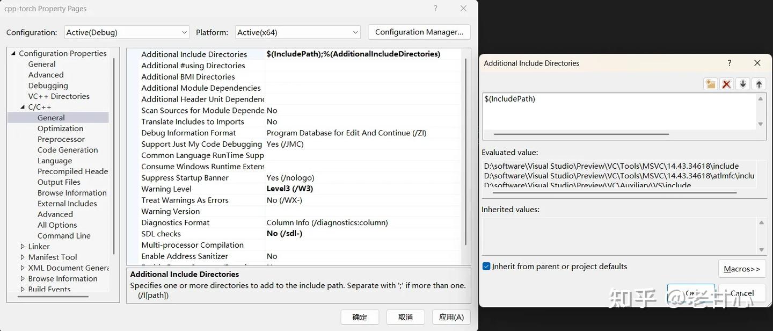Click the Level3 (/W3) warning level value
The height and width of the screenshot is (331, 773).
pyautogui.click(x=290, y=189)
